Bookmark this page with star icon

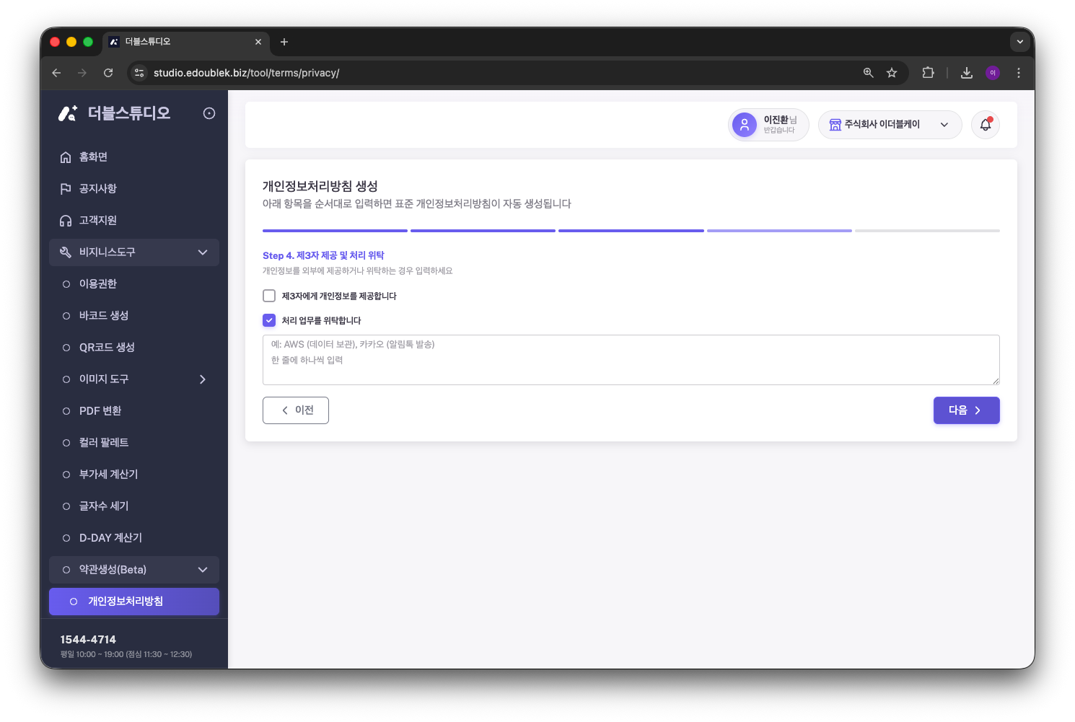pyautogui.click(x=892, y=73)
